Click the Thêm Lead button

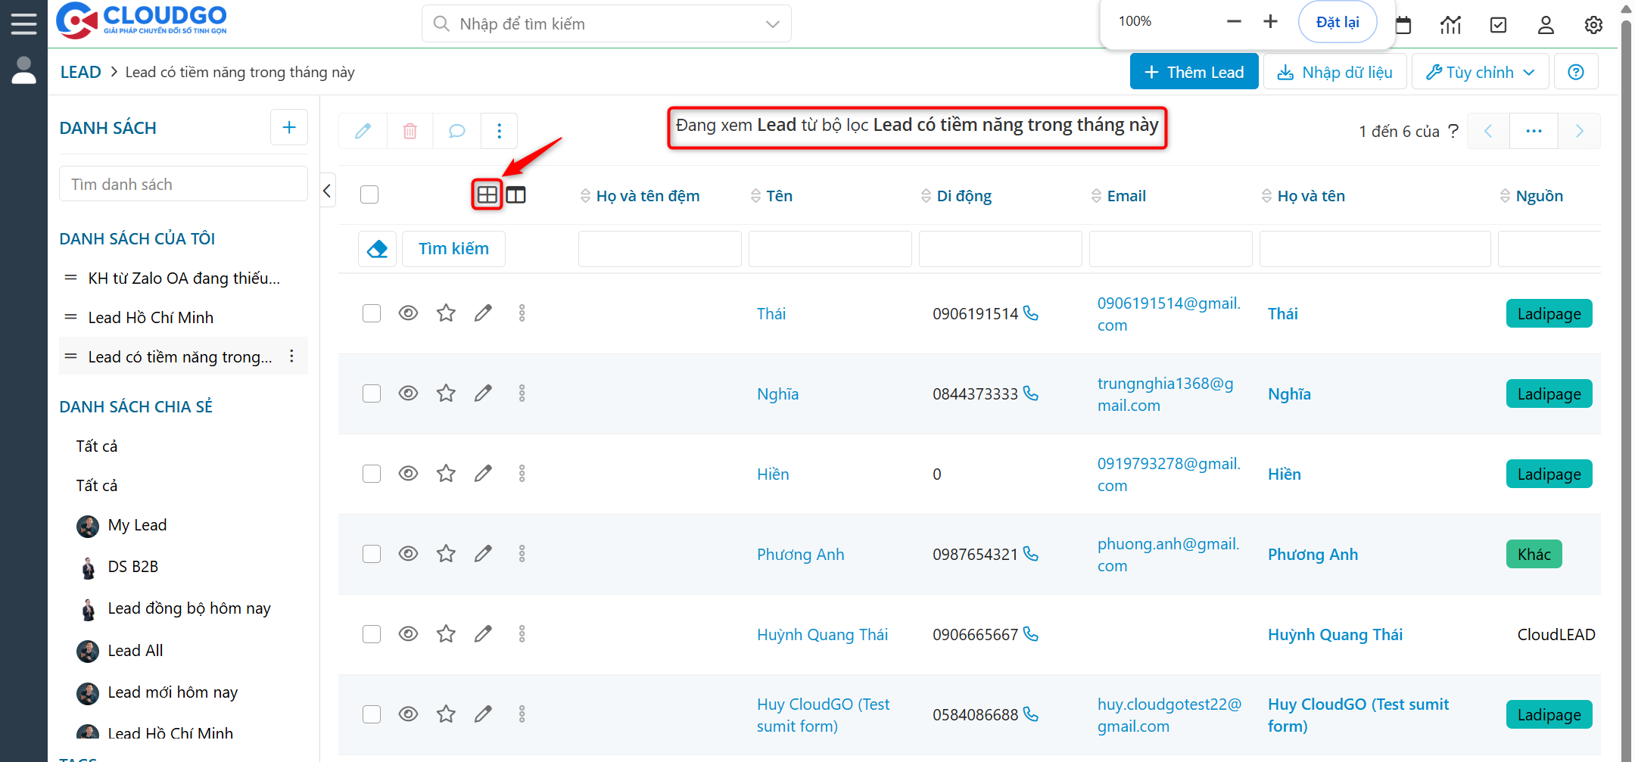(x=1194, y=72)
